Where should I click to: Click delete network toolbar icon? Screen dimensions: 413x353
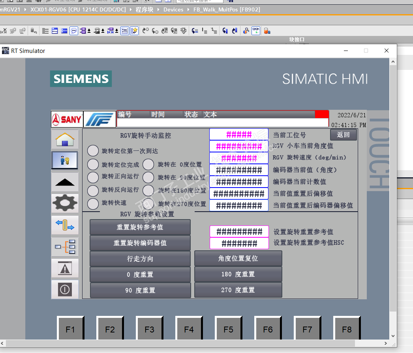tap(4, 31)
